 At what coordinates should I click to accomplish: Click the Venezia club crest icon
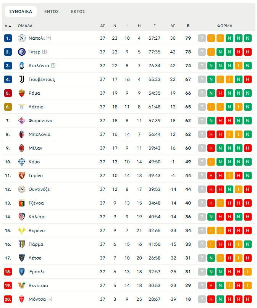(x=21, y=285)
